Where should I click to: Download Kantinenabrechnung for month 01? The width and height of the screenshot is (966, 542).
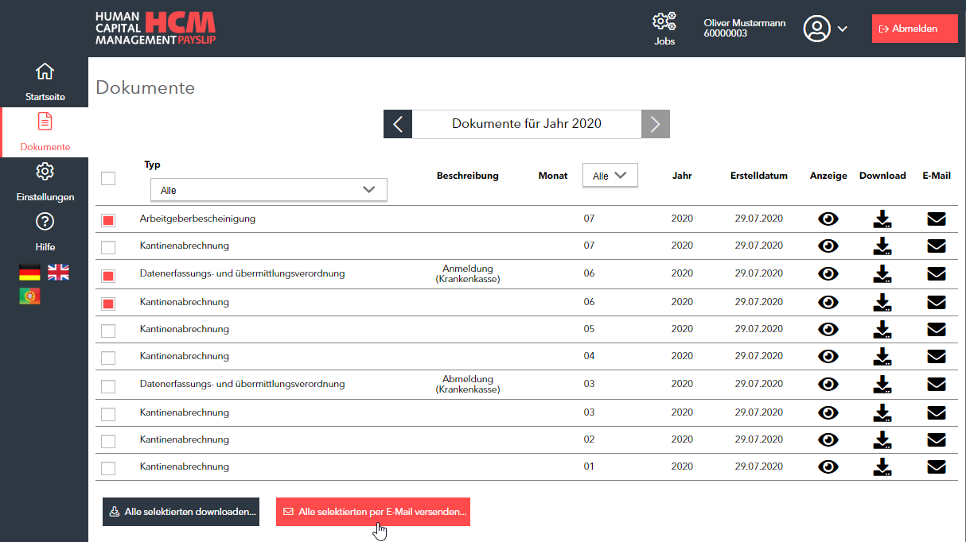882,467
